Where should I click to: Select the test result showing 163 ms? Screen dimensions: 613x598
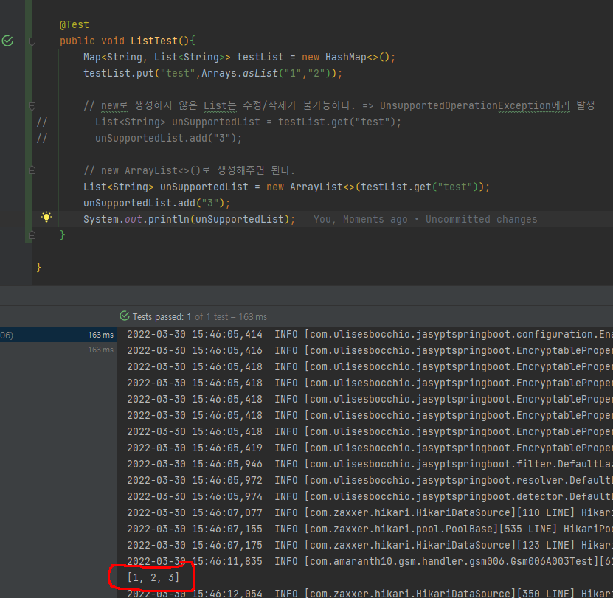pos(103,334)
